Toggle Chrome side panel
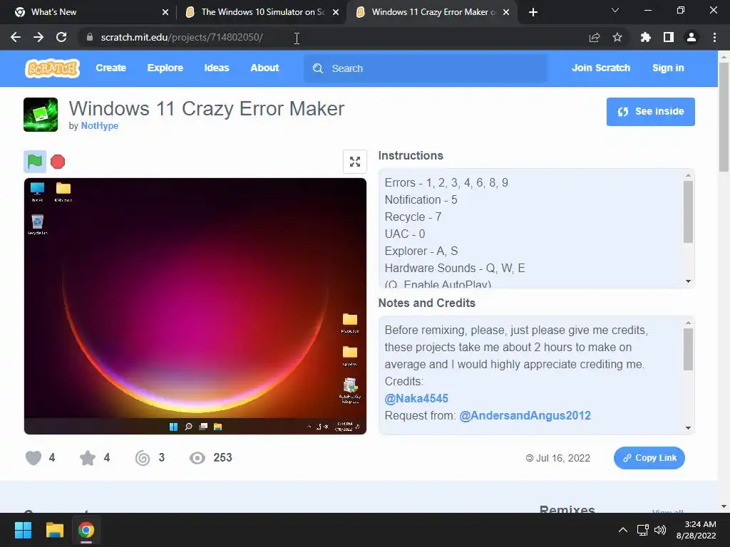 click(669, 37)
